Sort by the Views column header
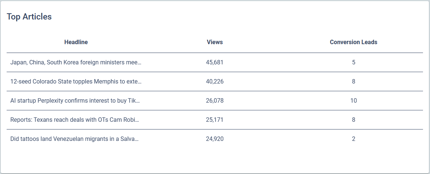 (215, 42)
